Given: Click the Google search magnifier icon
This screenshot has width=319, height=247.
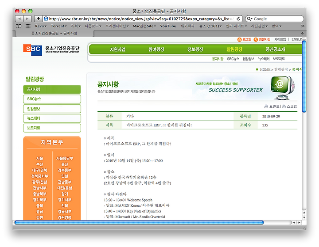Looking at the screenshot, I should (x=249, y=19).
